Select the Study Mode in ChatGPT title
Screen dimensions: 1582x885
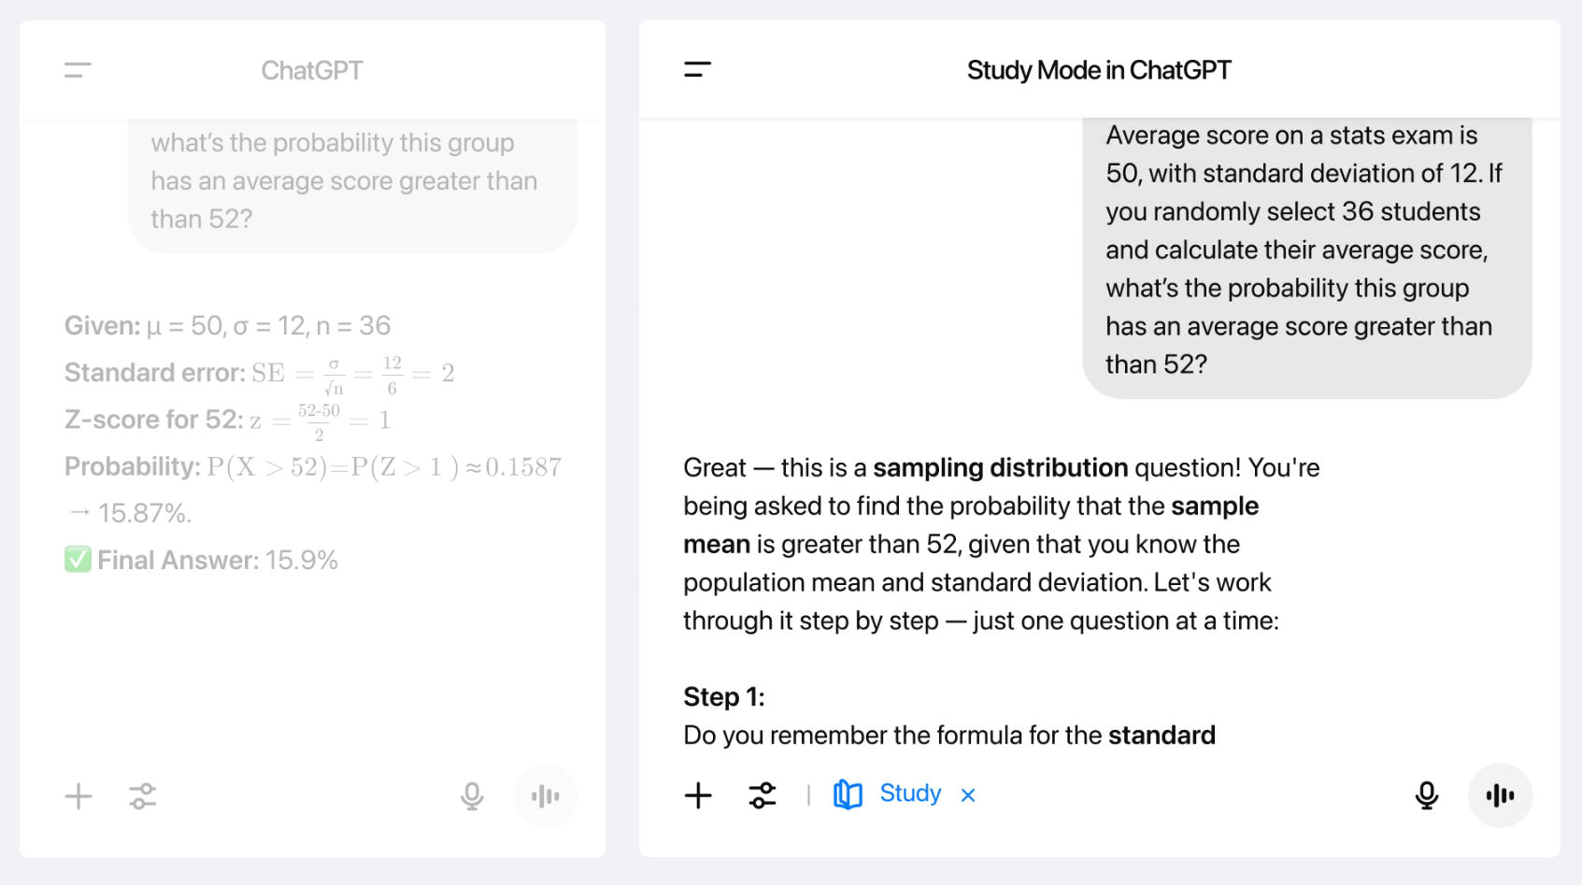pos(1099,70)
